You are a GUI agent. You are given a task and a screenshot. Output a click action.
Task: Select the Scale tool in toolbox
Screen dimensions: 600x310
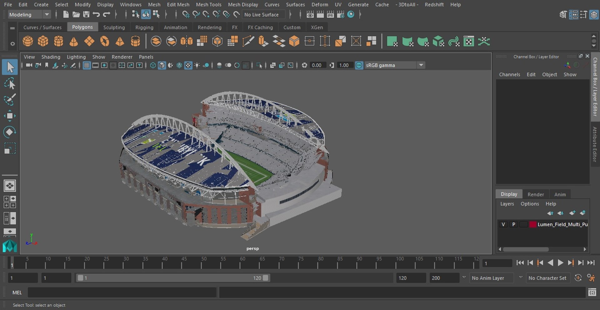[x=10, y=148]
